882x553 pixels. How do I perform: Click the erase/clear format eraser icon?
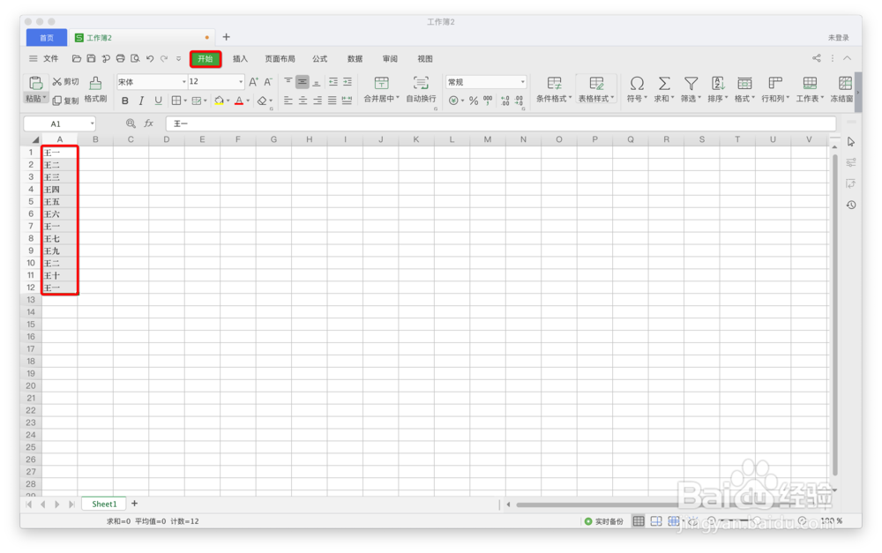pos(262,101)
